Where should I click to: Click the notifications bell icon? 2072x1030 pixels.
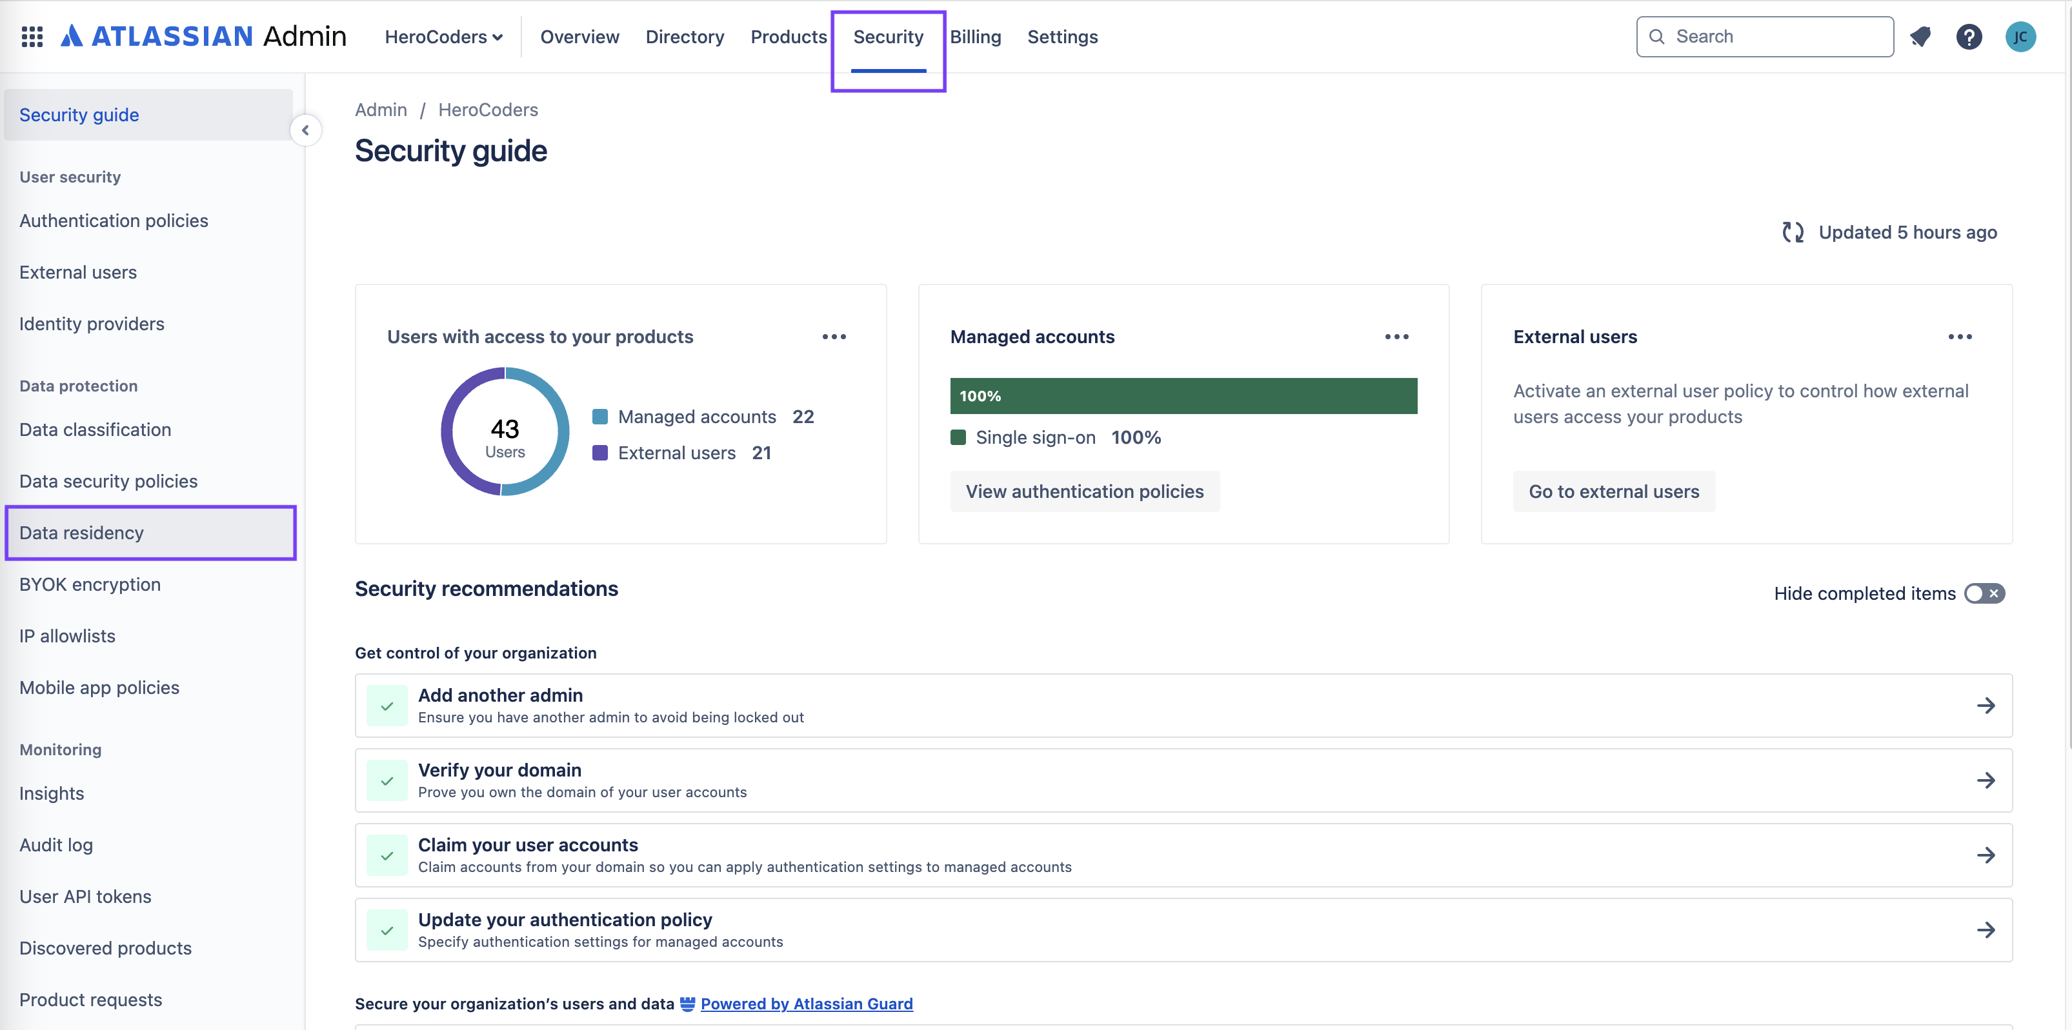pos(1920,37)
